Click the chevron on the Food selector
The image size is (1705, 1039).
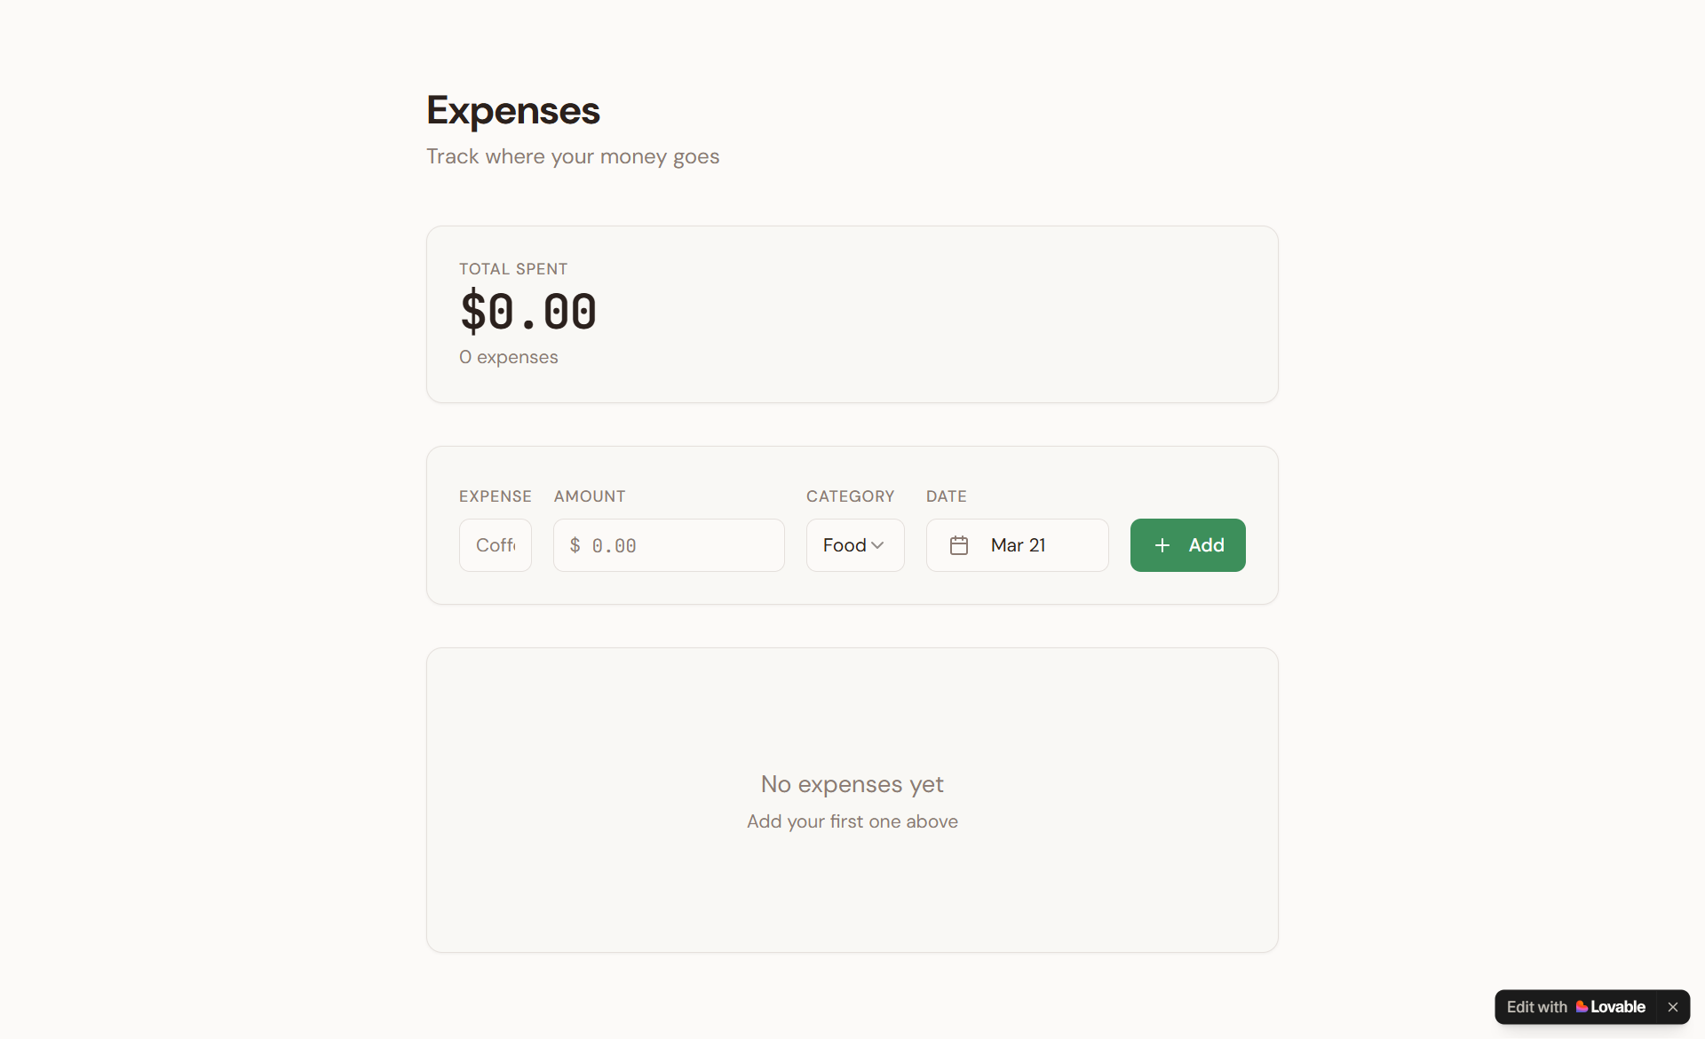[878, 545]
